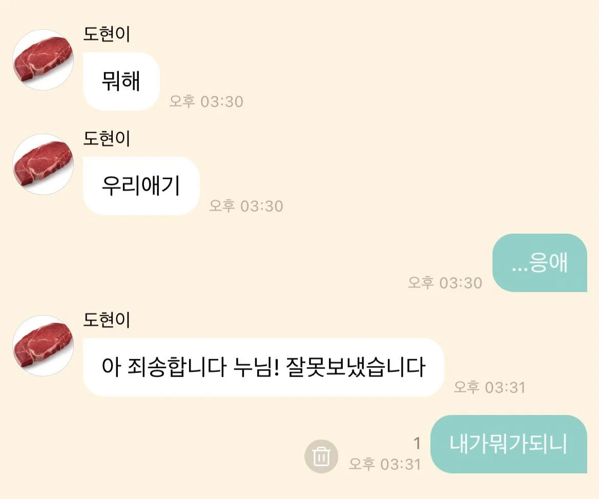Viewport: 599px width, 499px height.
Task: Delete the 내가뭐가되니 message with trash icon
Action: click(321, 456)
